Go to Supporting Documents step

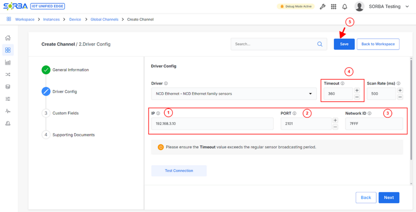(x=73, y=135)
